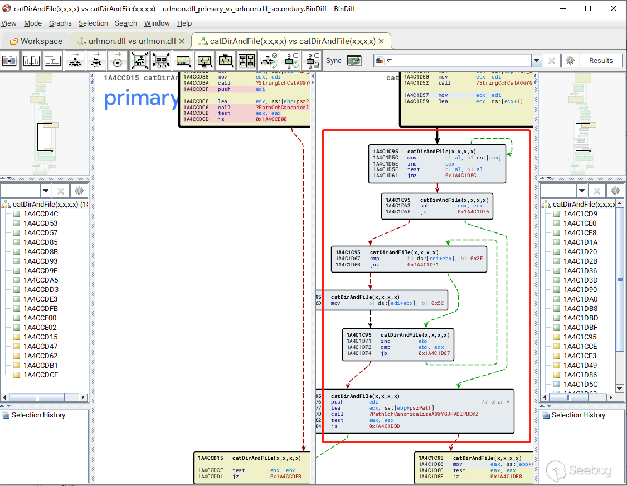
Task: Select basic block 1A4CCD15 in left tree
Action: click(40, 337)
